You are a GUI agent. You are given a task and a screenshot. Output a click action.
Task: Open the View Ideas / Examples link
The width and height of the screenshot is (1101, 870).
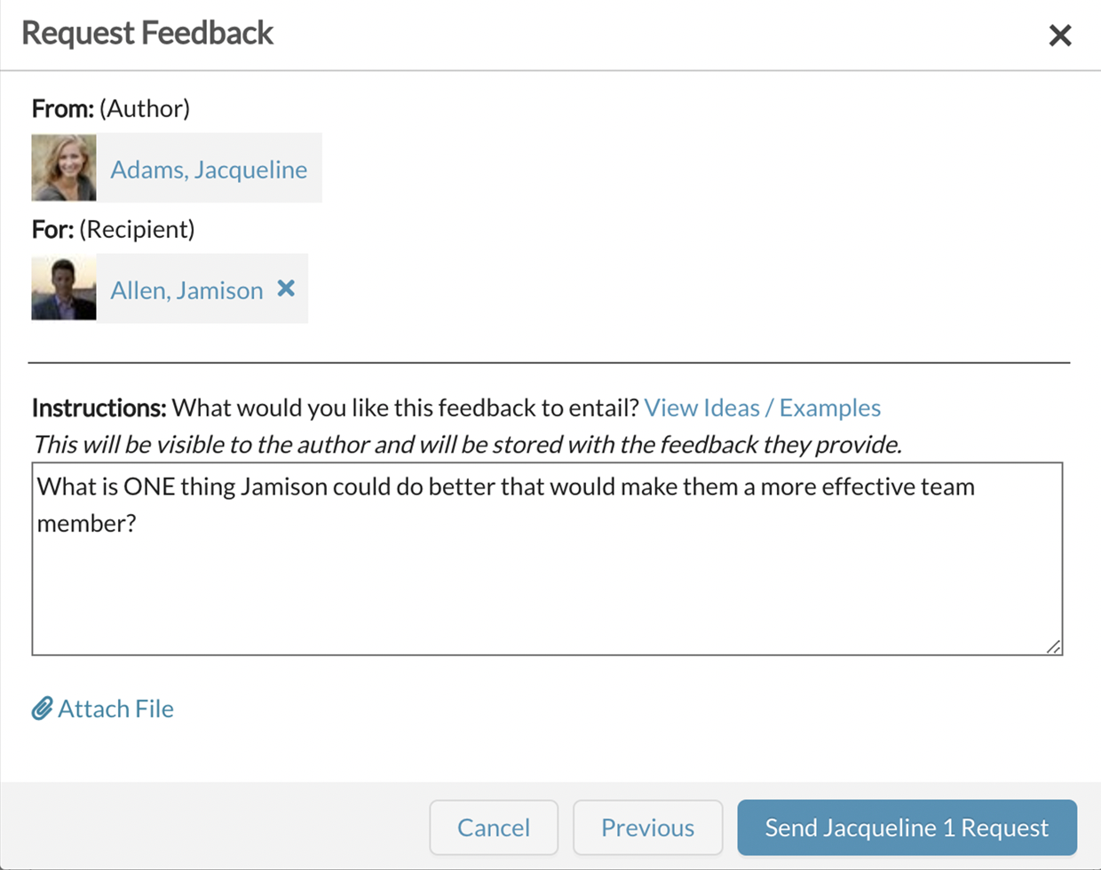point(763,407)
